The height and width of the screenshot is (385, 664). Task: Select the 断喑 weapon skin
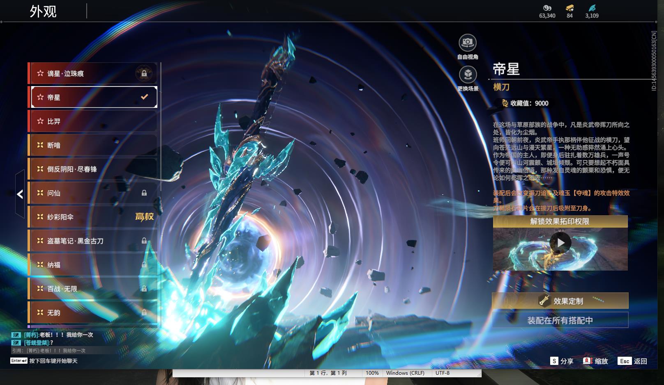tap(93, 145)
